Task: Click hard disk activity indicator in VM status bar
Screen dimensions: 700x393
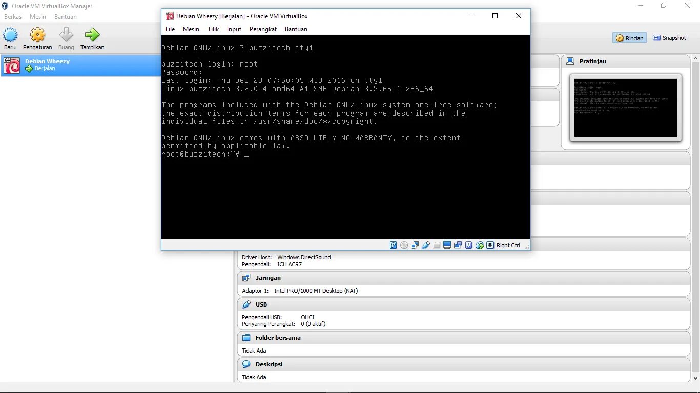Action: (394, 245)
